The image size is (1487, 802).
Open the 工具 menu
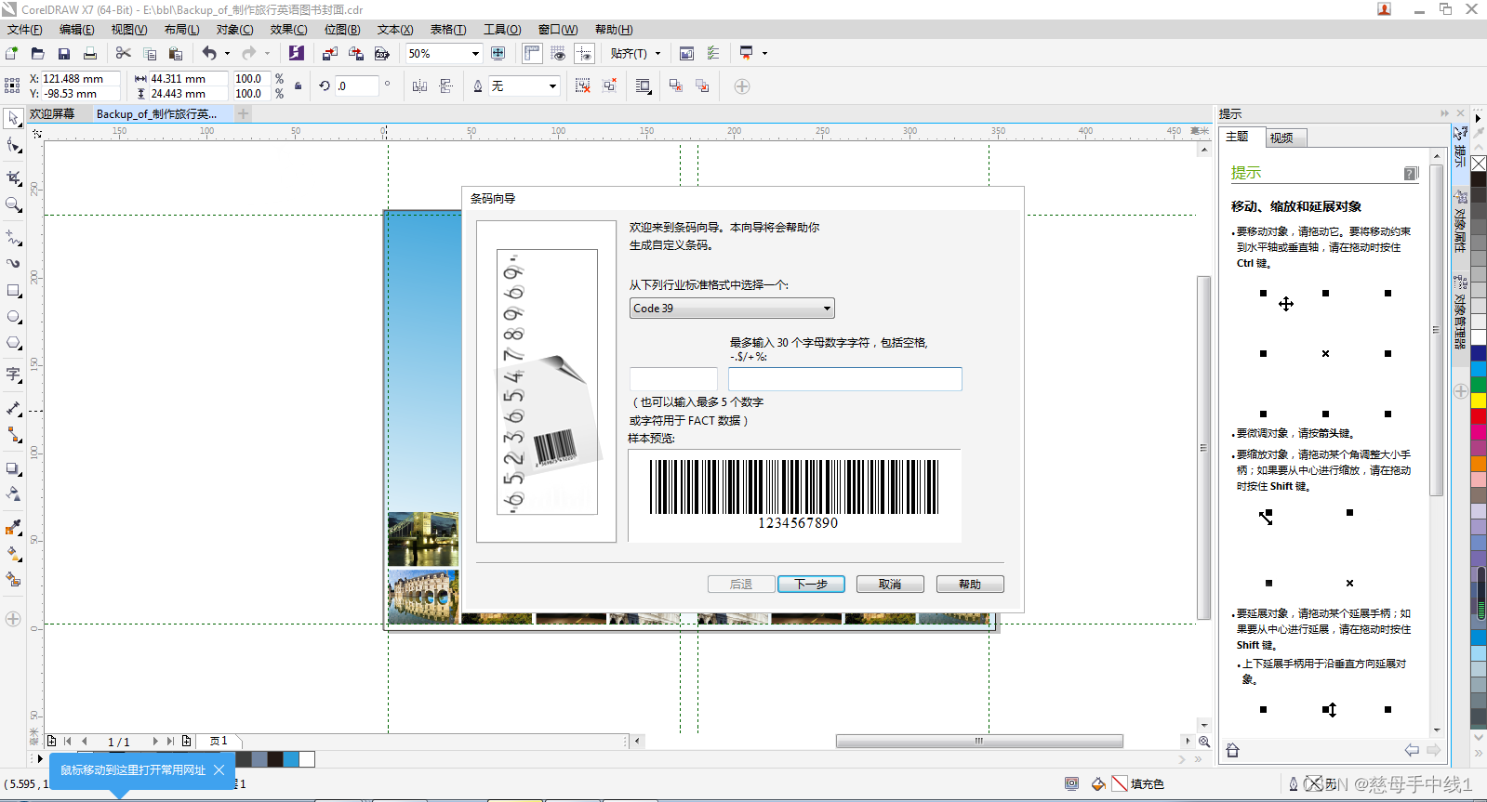click(502, 30)
